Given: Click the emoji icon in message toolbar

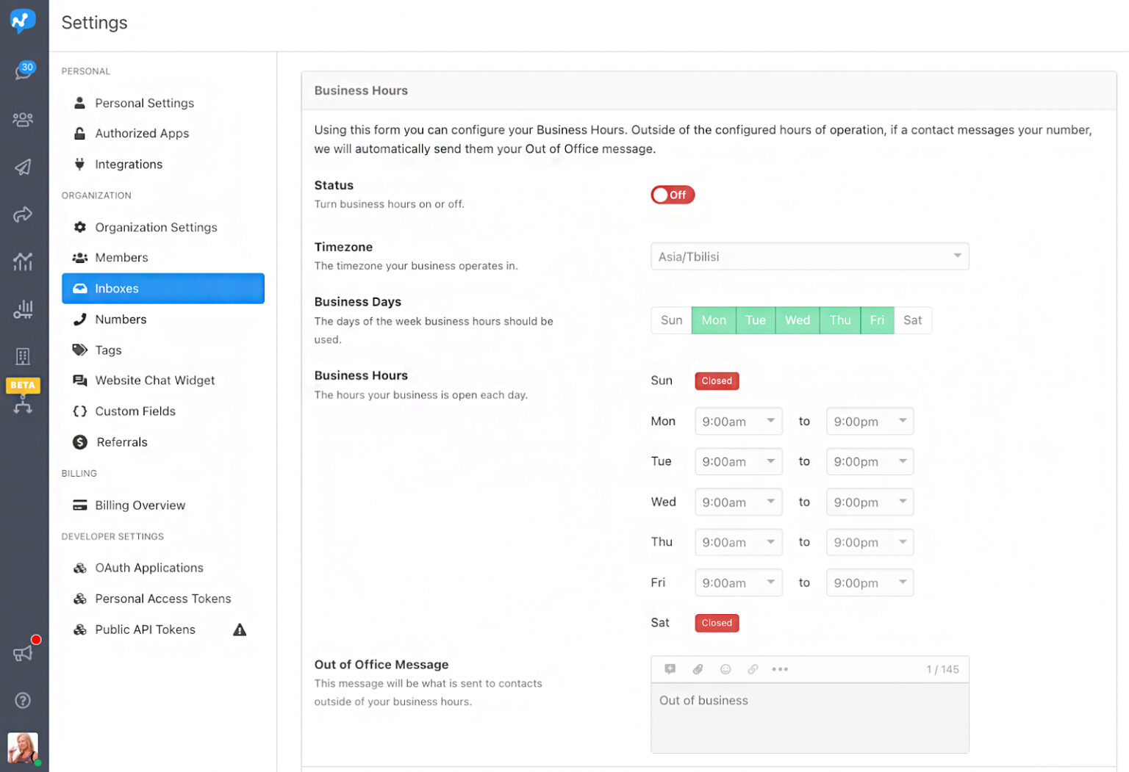Looking at the screenshot, I should (x=725, y=669).
